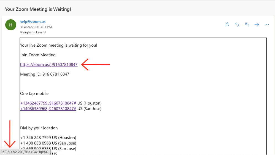Click the "Join Zoom Meeting" text line
Viewport: 275px width, 155px height.
click(38, 55)
